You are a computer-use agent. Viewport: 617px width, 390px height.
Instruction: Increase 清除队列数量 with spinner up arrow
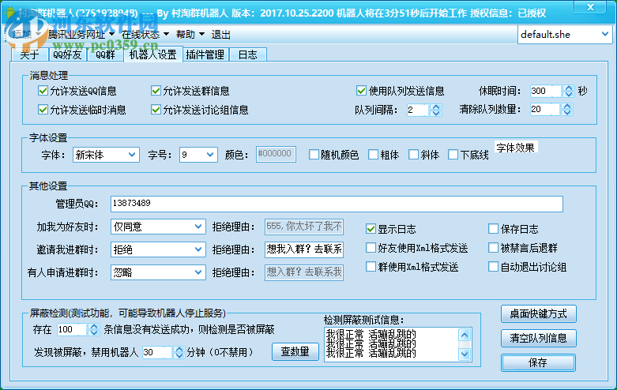click(567, 106)
